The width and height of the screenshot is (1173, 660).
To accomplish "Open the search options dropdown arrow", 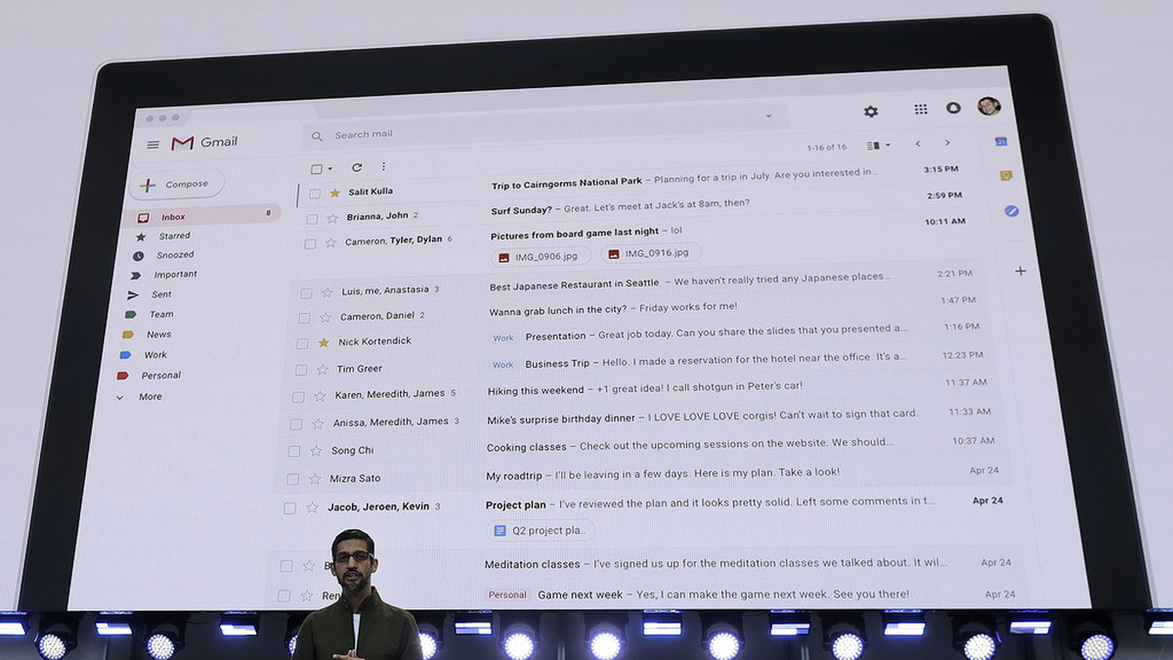I will point(768,116).
